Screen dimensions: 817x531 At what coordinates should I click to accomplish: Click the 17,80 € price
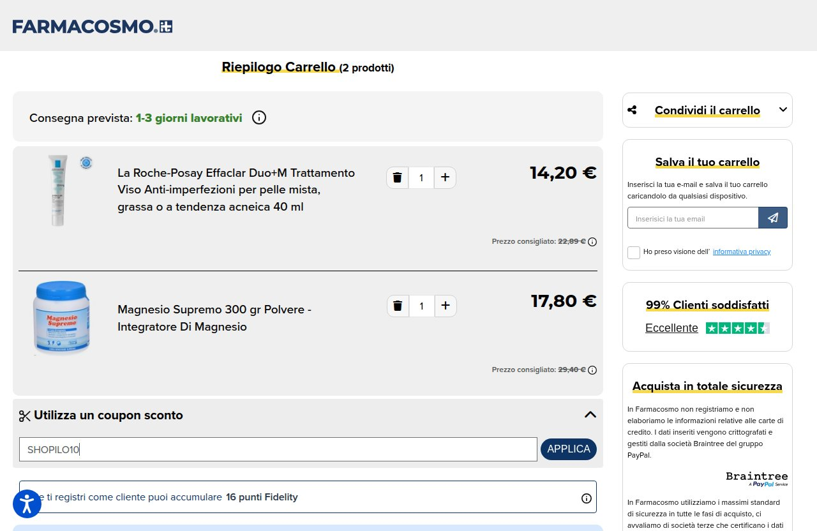(564, 301)
